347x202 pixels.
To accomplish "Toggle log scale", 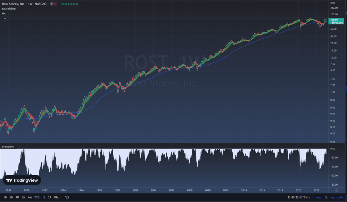I will point(332,197).
